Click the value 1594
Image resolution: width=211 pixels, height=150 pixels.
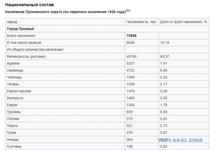coord(131,77)
